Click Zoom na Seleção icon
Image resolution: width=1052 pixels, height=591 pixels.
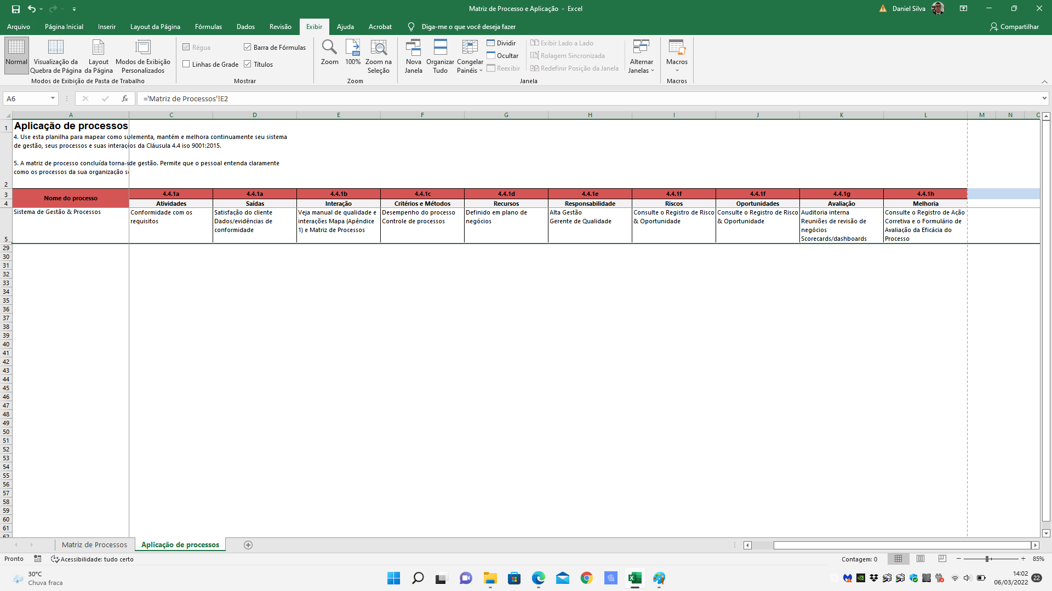[x=378, y=48]
